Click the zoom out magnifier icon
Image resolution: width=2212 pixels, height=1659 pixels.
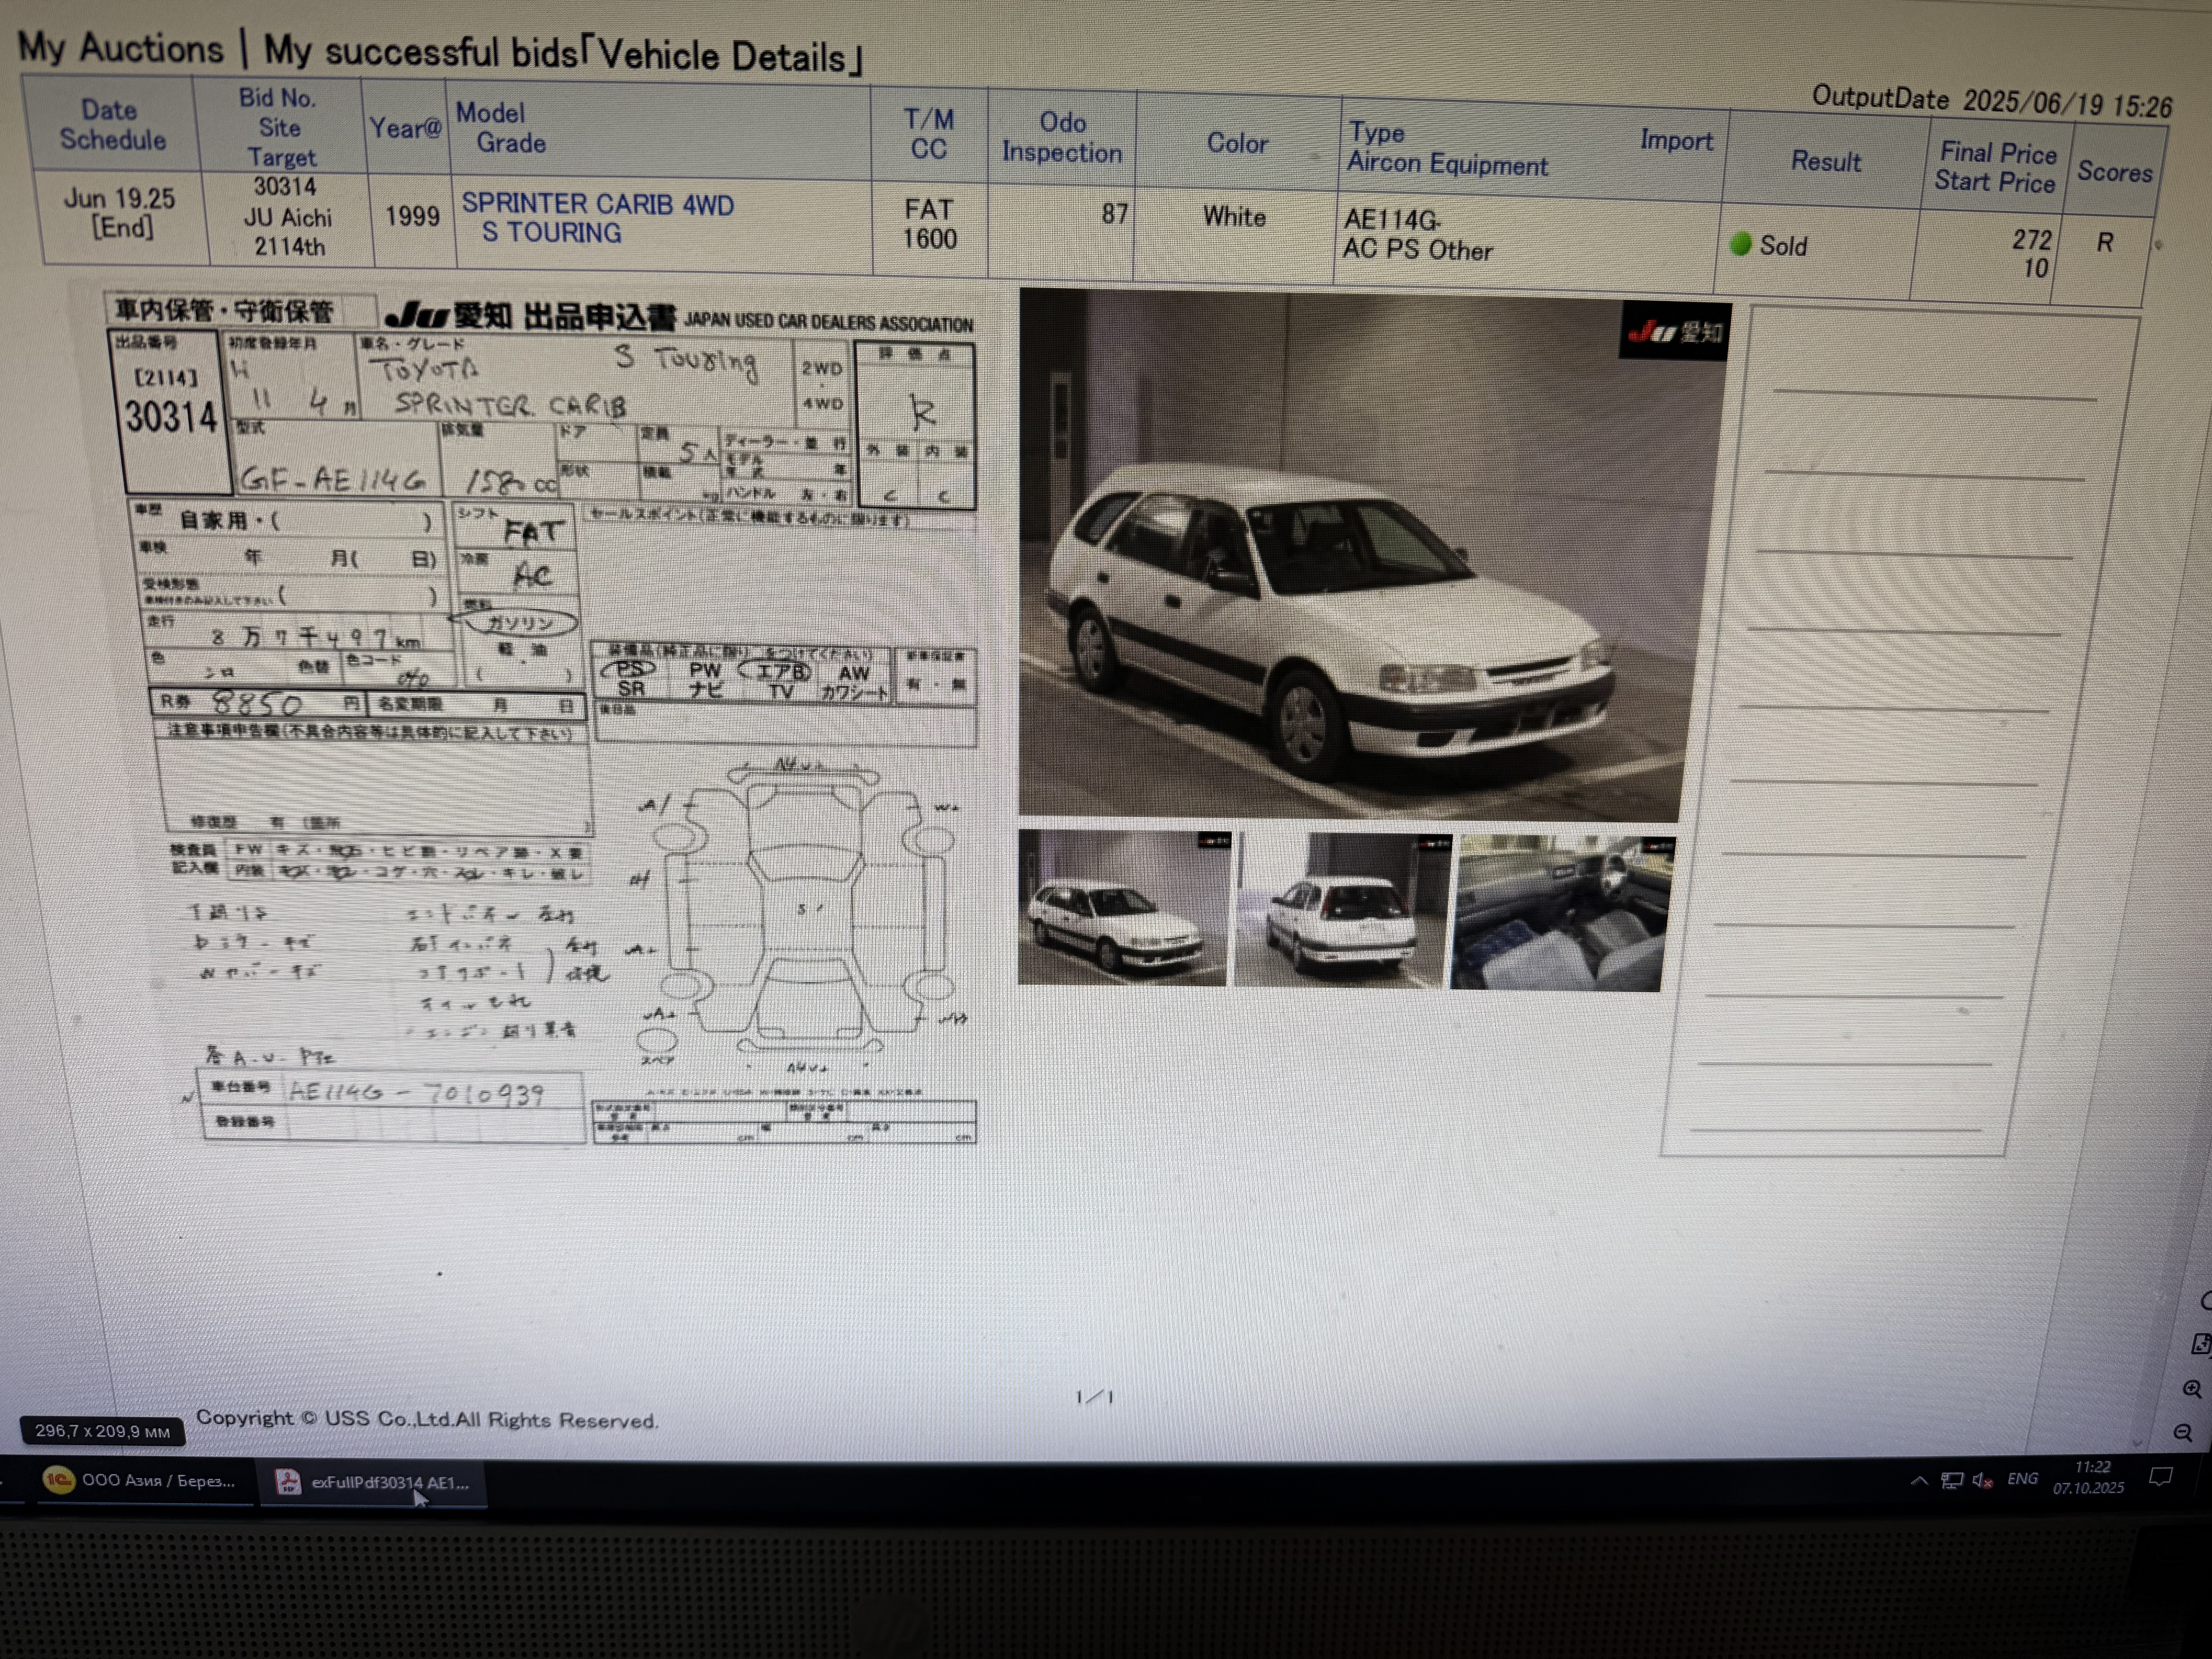[2183, 1433]
